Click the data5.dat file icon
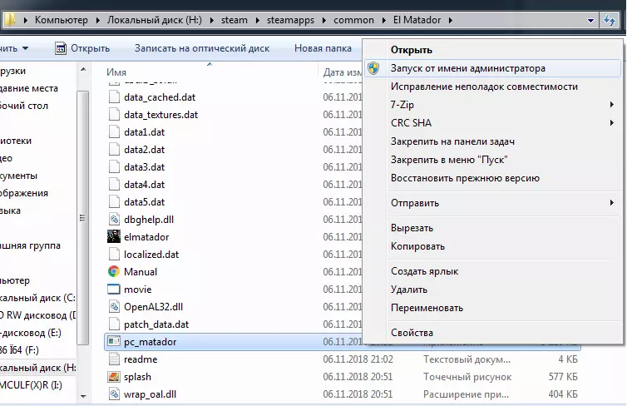 click(114, 202)
